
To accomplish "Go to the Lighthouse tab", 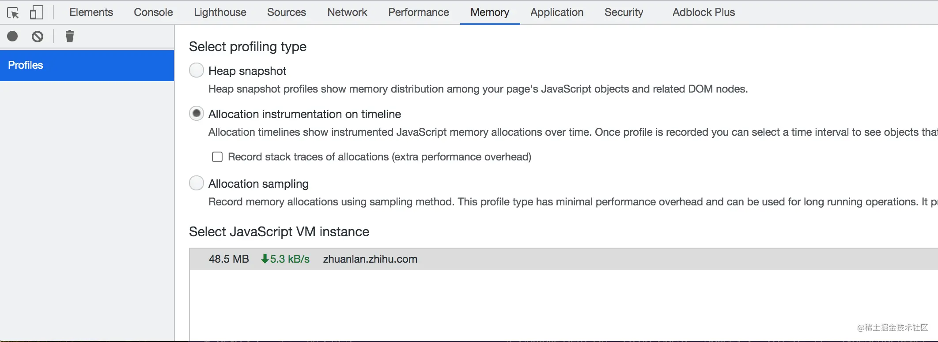I will click(x=220, y=12).
